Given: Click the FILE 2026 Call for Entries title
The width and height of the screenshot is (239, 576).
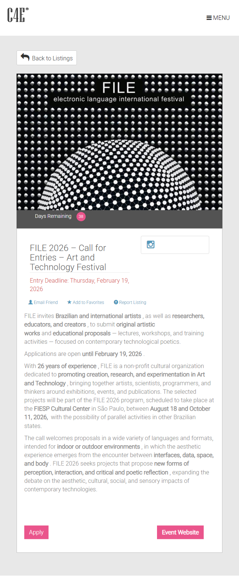Looking at the screenshot, I should coord(68,257).
